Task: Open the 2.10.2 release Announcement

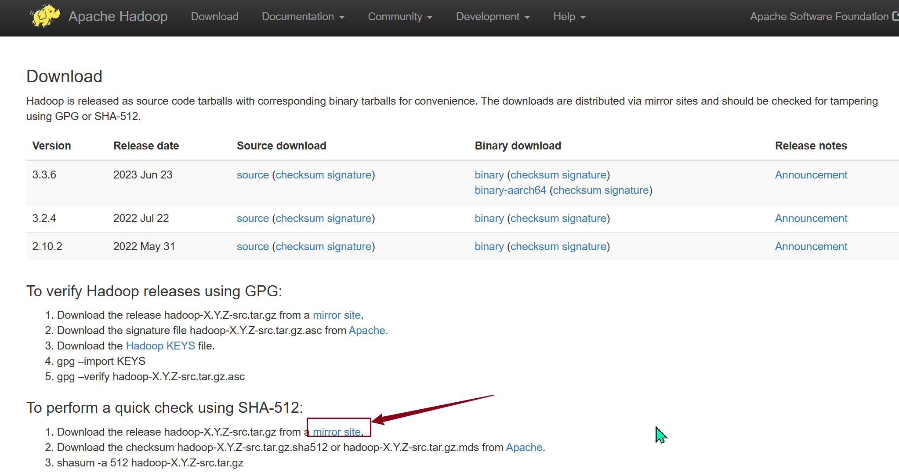Action: [811, 247]
